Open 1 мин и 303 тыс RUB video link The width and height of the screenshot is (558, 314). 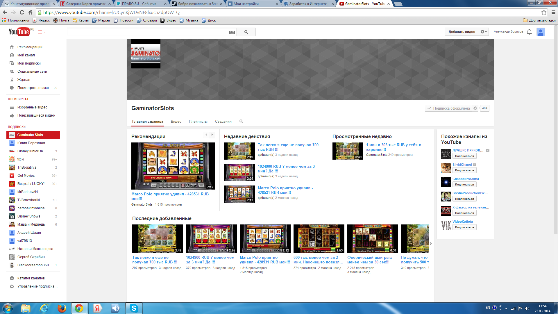[x=394, y=147]
